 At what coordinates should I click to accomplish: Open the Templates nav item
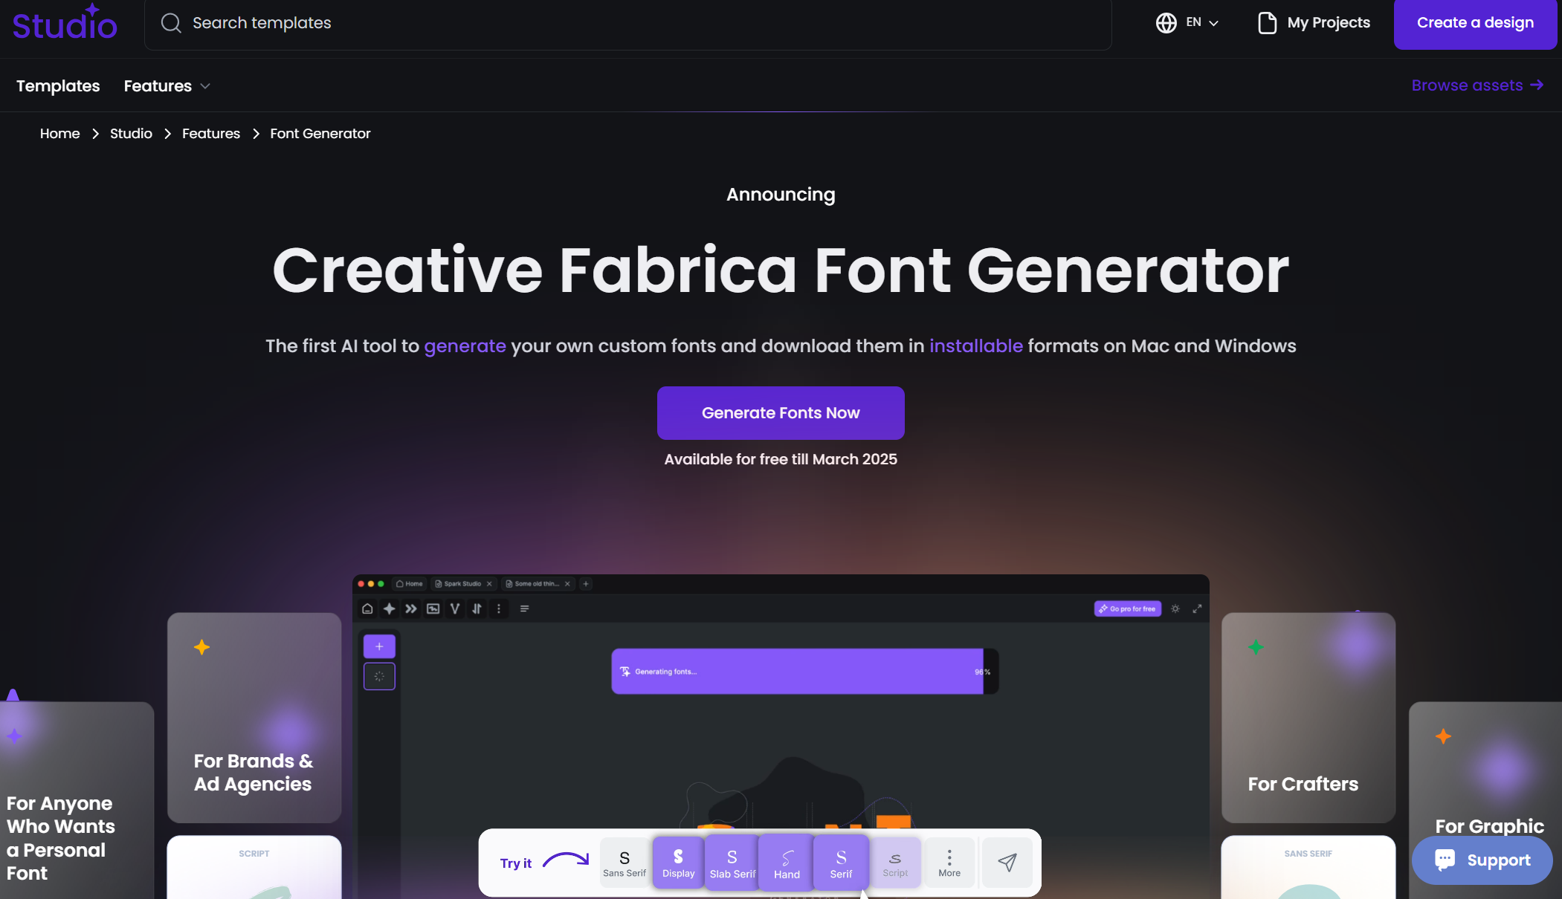58,86
